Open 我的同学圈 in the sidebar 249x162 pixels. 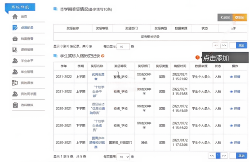28,94
